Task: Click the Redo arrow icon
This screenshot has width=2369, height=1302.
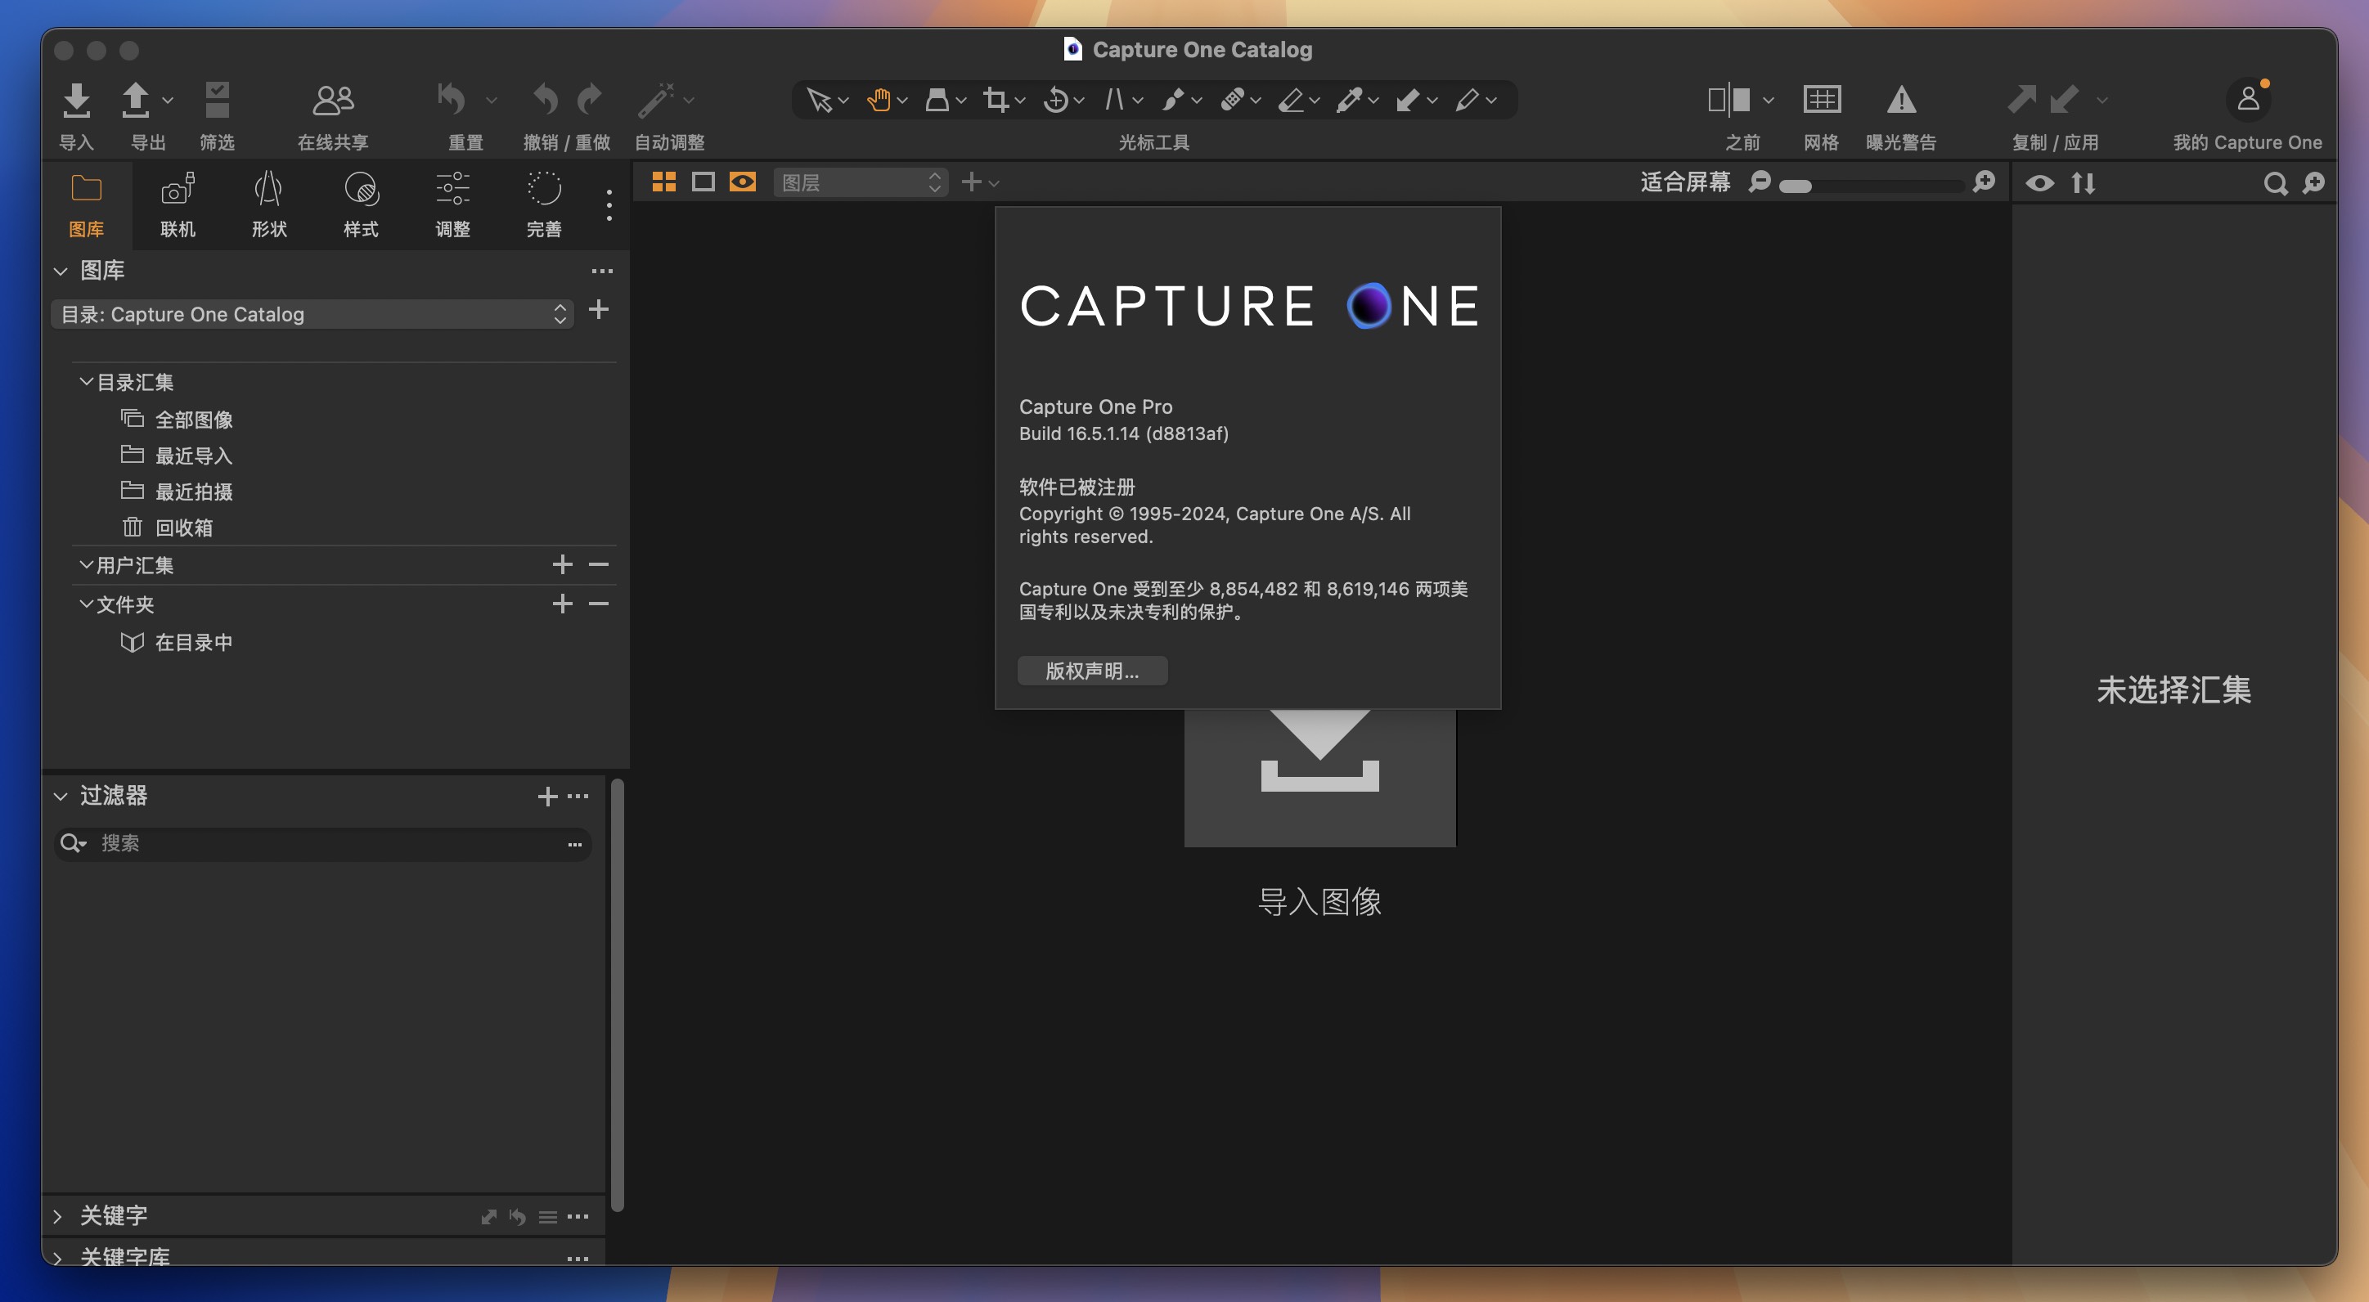Action: (x=590, y=98)
